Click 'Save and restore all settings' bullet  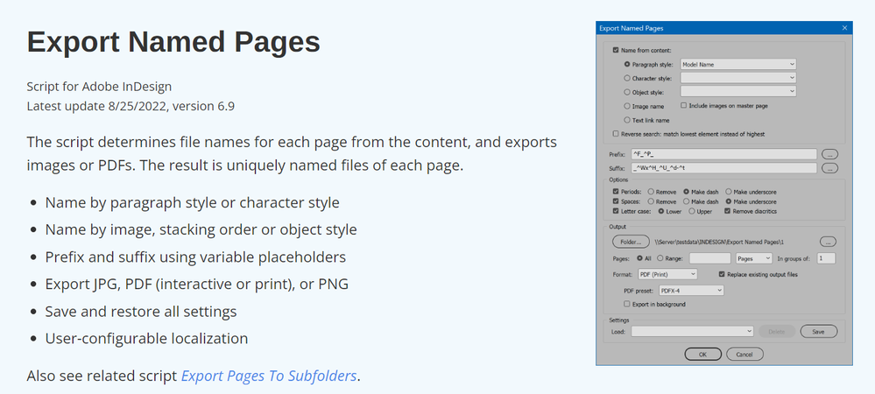(141, 312)
